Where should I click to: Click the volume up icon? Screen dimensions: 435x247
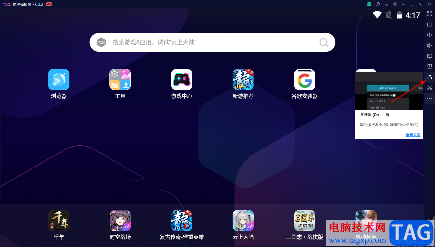430,35
